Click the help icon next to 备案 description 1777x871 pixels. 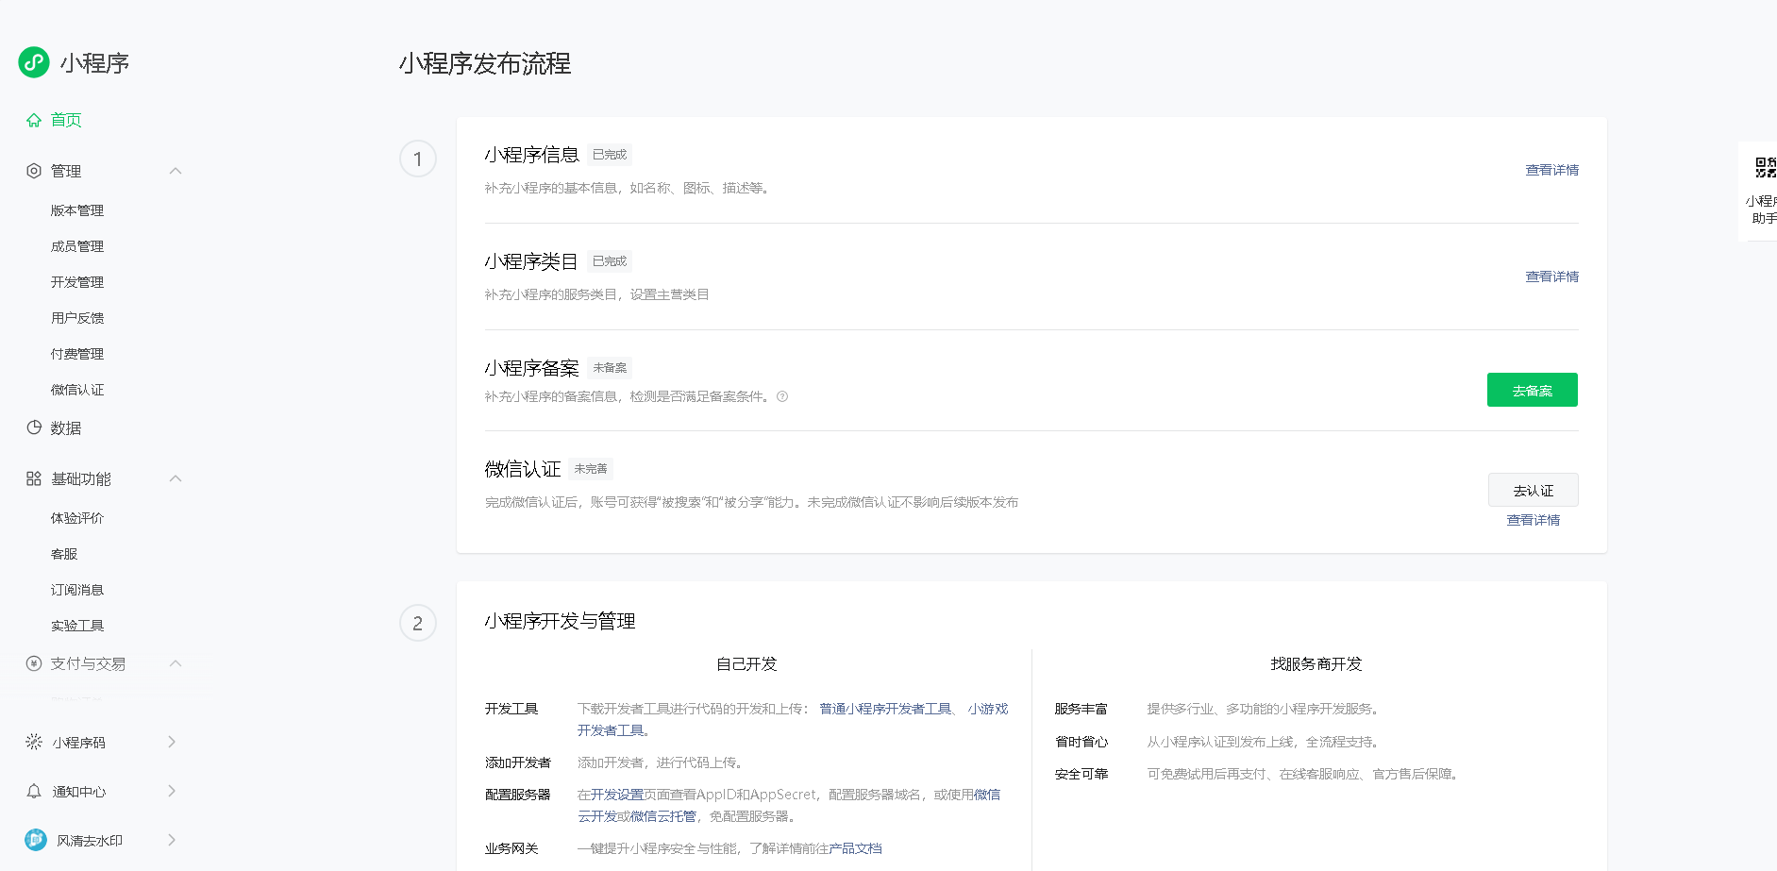point(782,396)
